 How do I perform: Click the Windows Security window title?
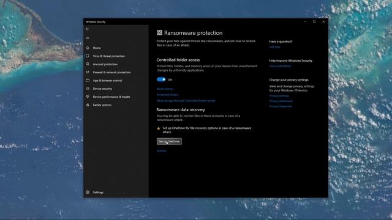pyautogui.click(x=96, y=22)
